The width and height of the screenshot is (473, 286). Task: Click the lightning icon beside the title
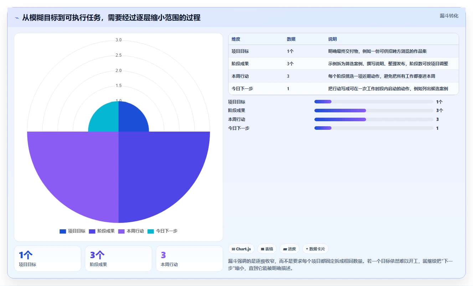click(17, 17)
